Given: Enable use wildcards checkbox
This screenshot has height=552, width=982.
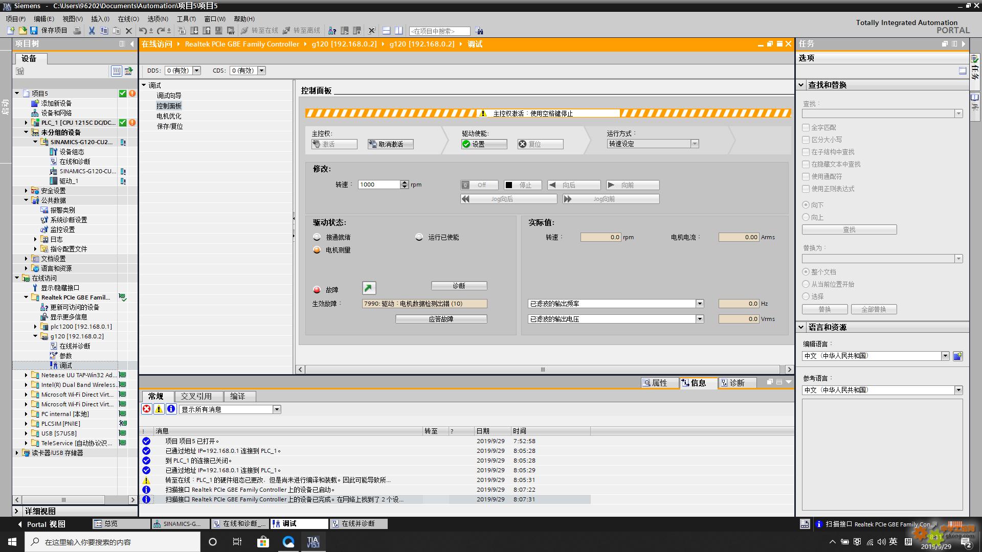Looking at the screenshot, I should 806,176.
